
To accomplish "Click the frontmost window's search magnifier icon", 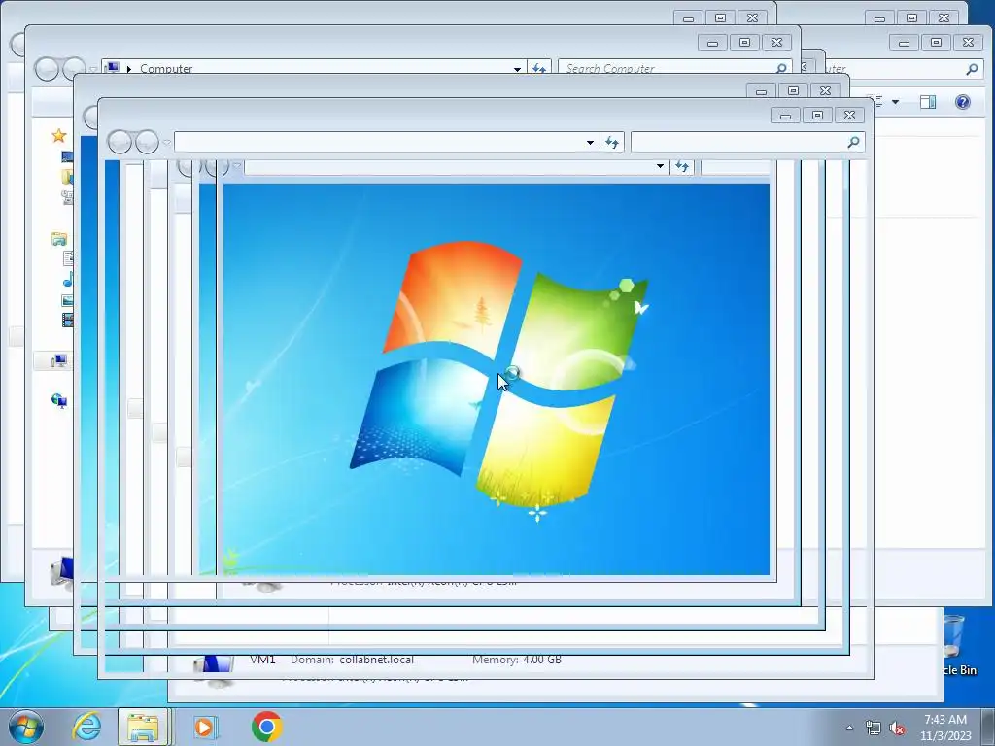I will click(854, 142).
